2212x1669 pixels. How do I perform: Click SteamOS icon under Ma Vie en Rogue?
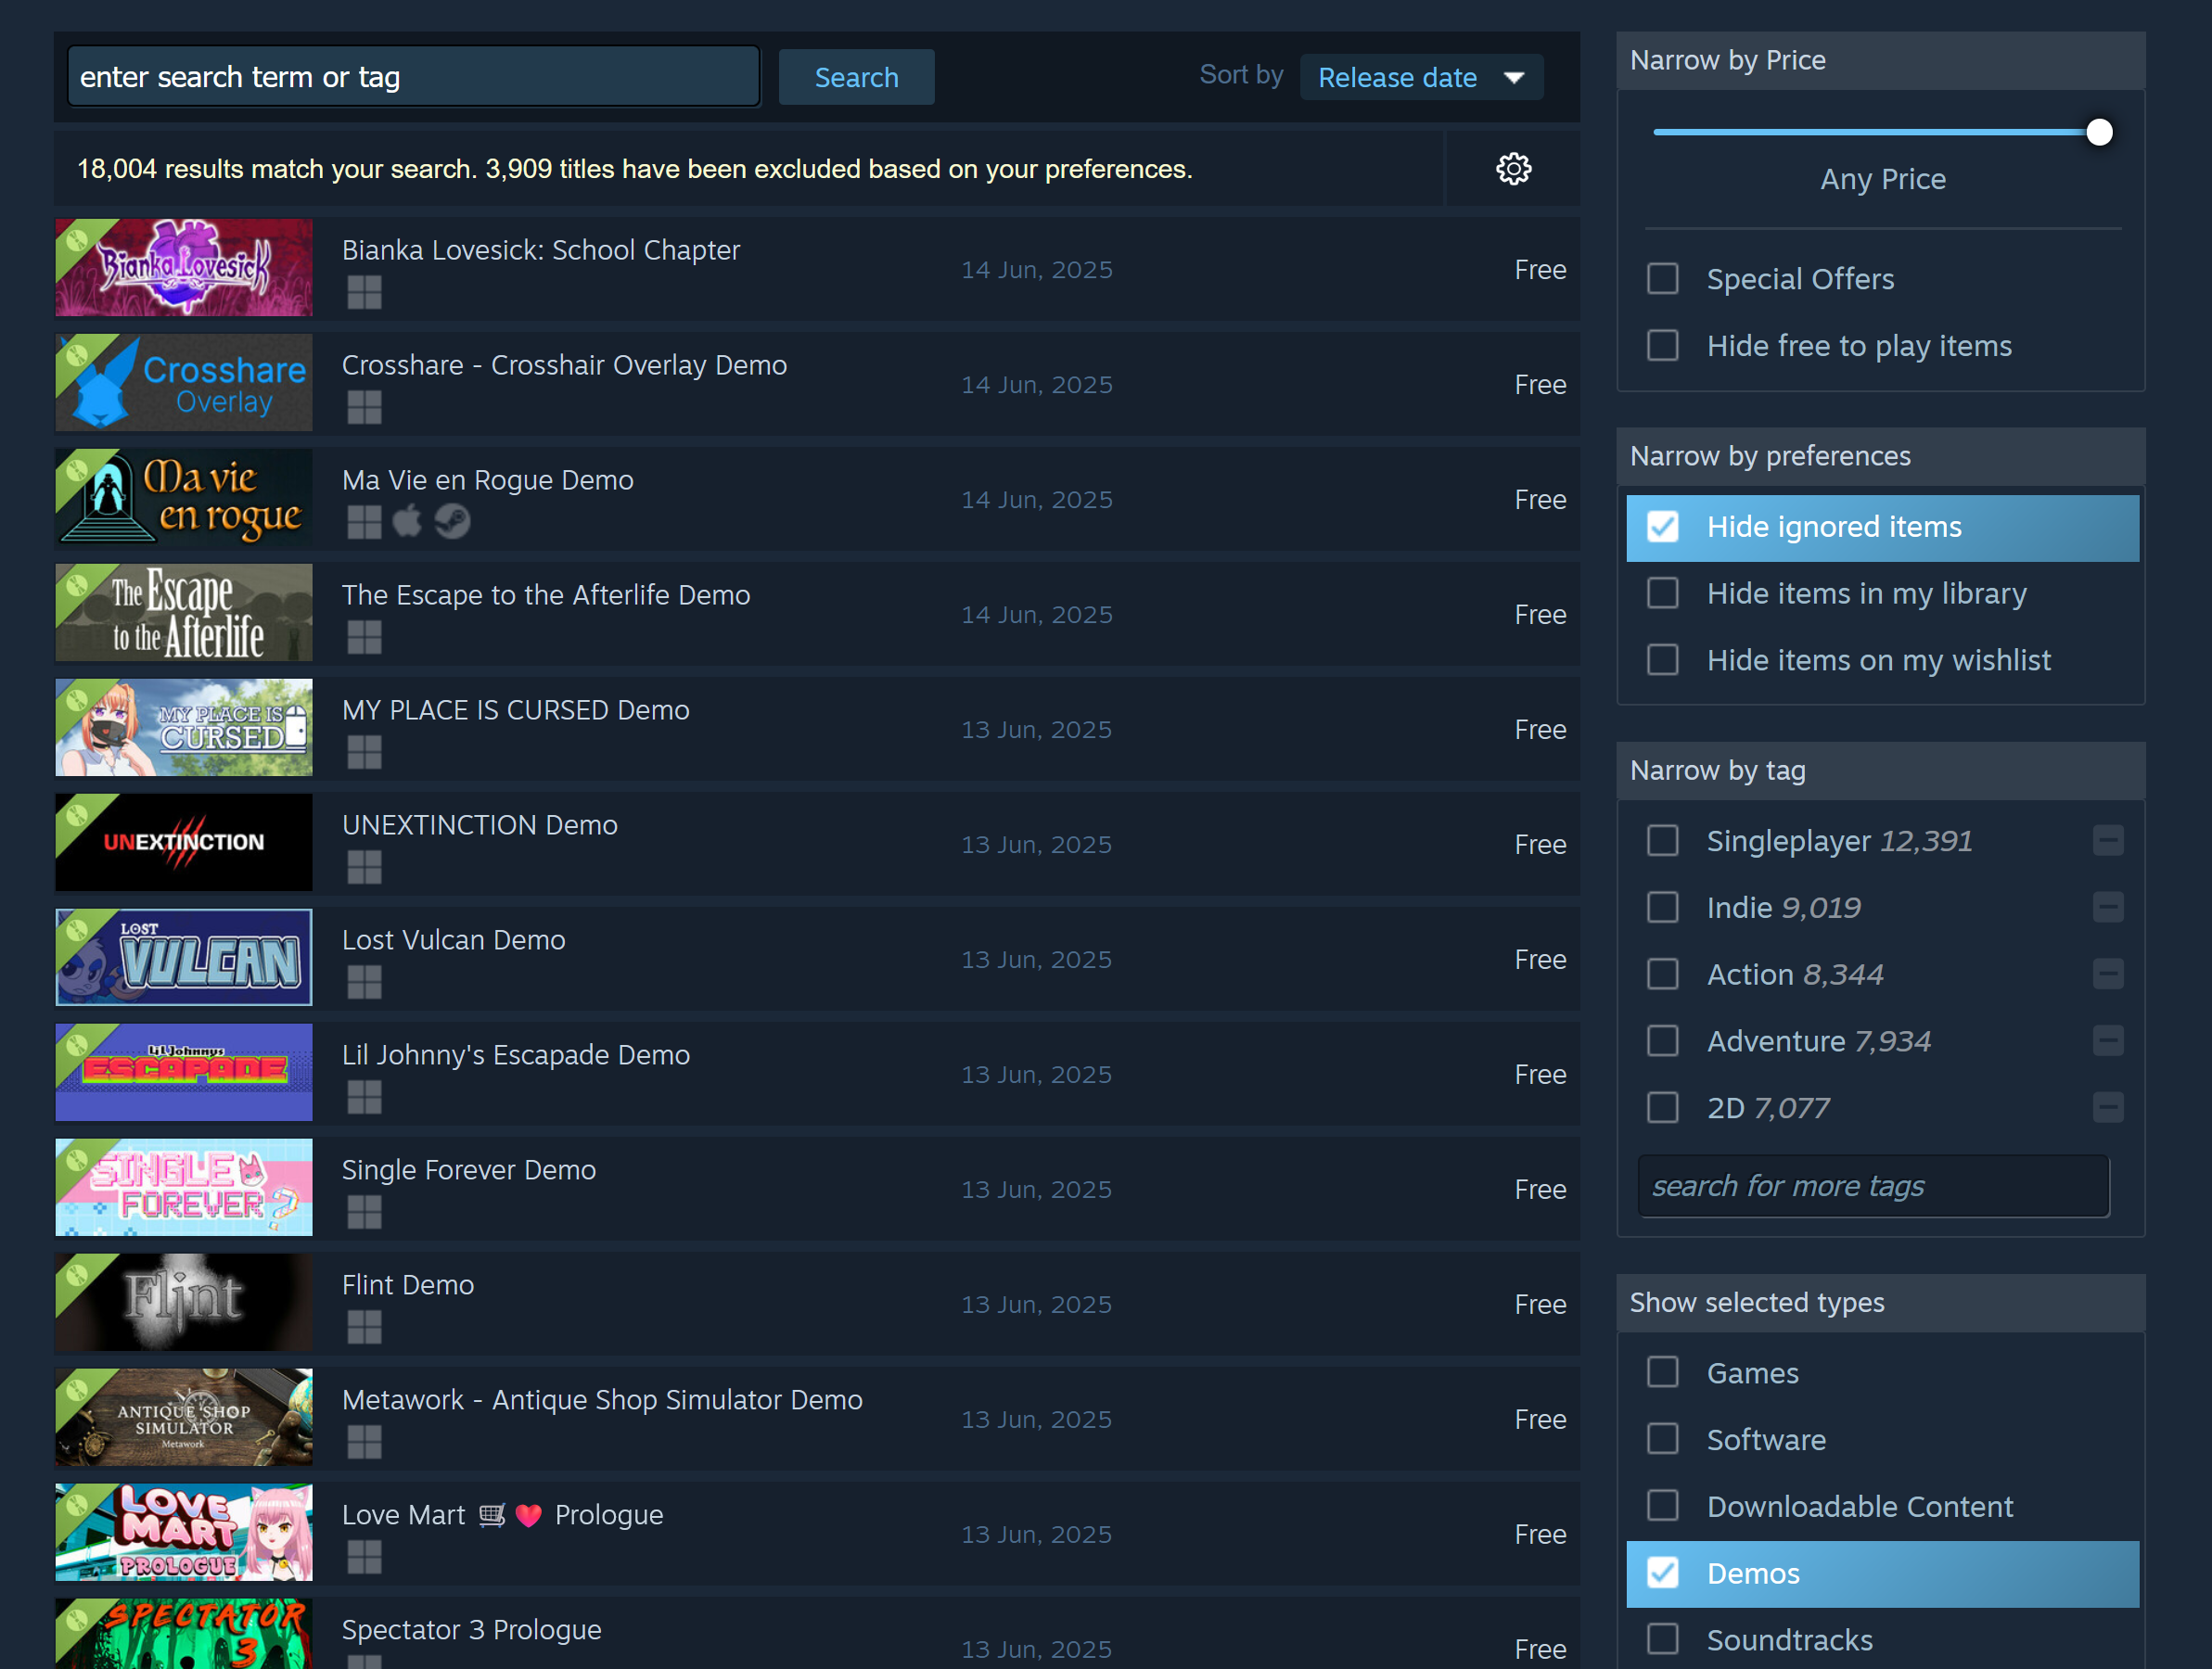(x=453, y=521)
